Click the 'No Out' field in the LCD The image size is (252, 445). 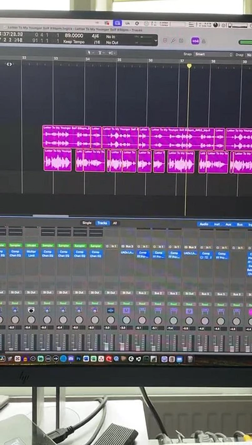pos(112,42)
